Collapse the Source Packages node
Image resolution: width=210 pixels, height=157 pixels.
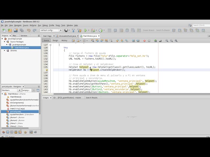[5, 42]
